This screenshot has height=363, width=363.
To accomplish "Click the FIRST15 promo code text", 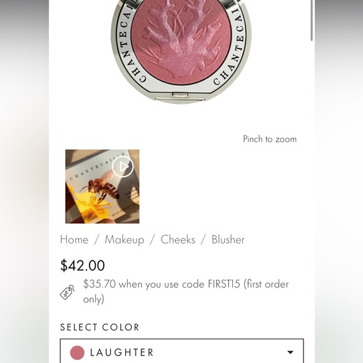I will pyautogui.click(x=224, y=284).
